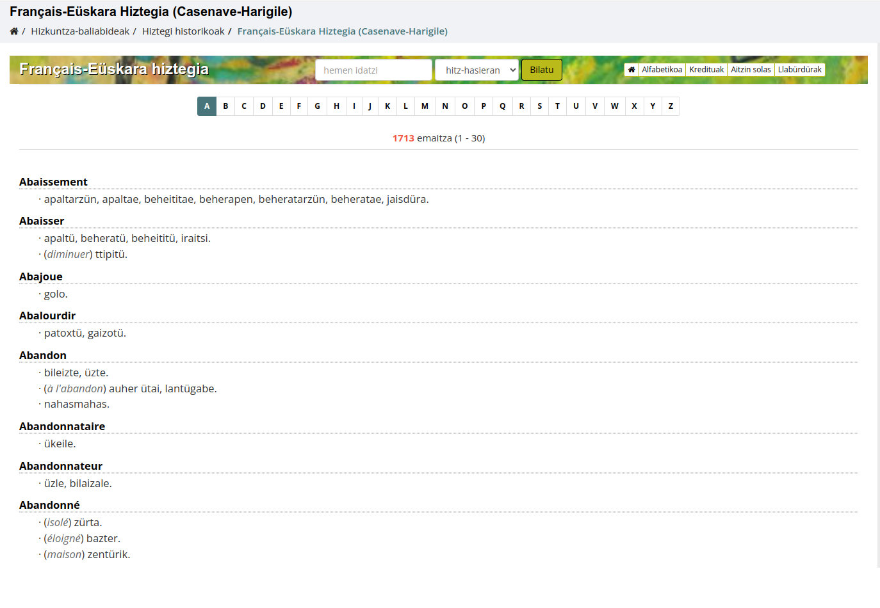Click the Abandon dictionary entry heading
Screen dimensions: 880x608
tap(43, 355)
